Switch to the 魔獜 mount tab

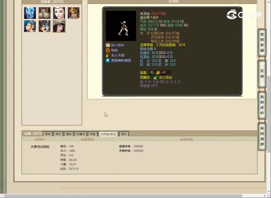[x=69, y=134]
